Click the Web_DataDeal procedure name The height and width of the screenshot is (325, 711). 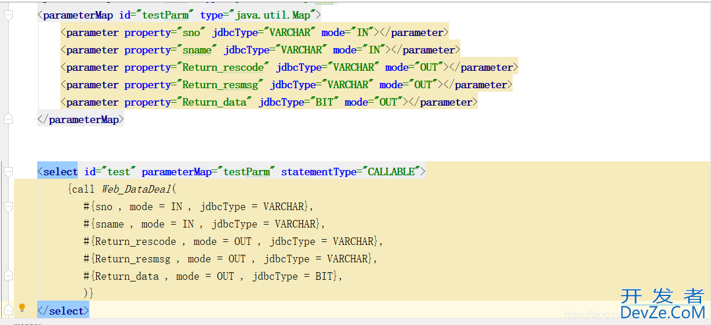pyautogui.click(x=136, y=189)
